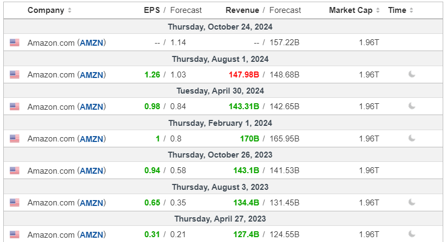Viewport: 447px width, 242px height.
Task: Click the Thursday, October 26, 2023 date row
Action: pyautogui.click(x=220, y=155)
